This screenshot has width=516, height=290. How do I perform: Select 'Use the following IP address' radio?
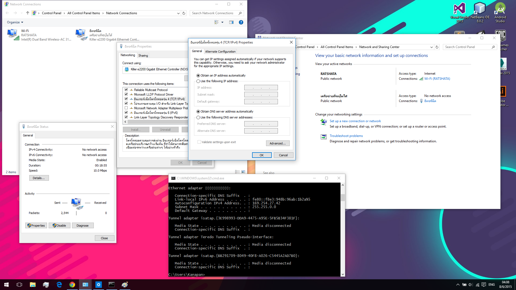[x=198, y=81]
